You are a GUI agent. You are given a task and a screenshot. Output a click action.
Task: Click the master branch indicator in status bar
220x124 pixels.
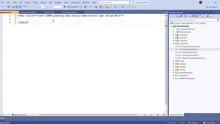[x=193, y=123]
